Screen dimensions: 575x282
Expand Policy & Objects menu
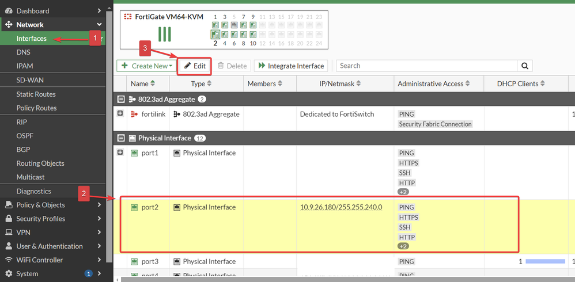click(53, 205)
